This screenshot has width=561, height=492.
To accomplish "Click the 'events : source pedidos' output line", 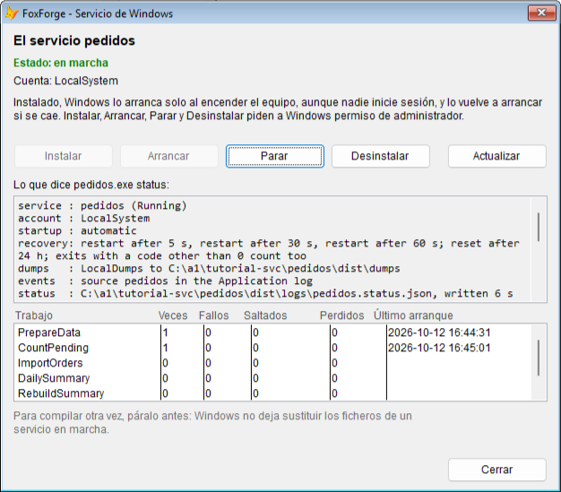I will pyautogui.click(x=166, y=281).
